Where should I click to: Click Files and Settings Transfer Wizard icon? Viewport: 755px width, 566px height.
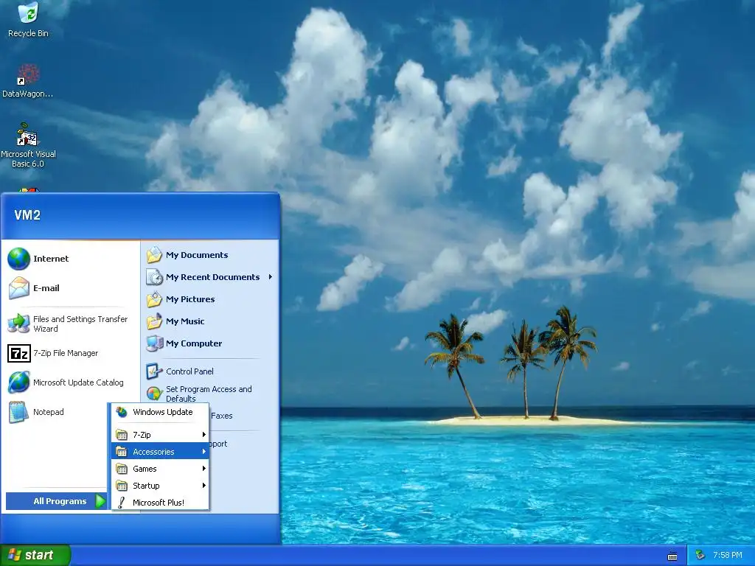tap(18, 324)
